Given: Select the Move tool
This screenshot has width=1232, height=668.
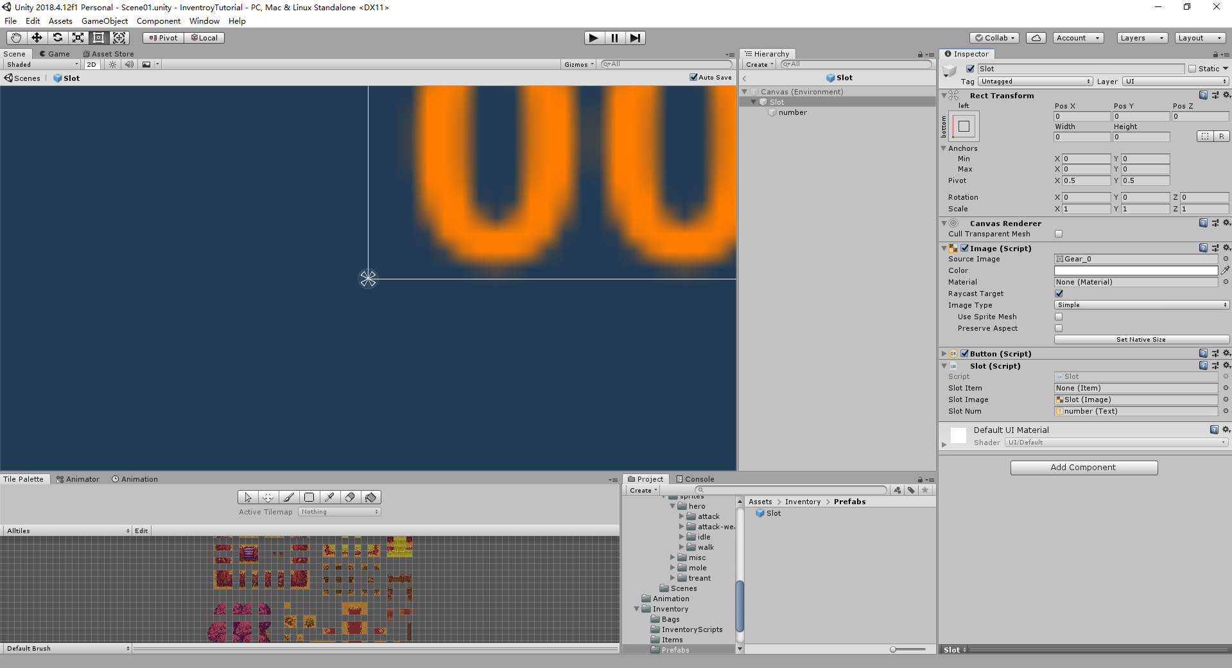Looking at the screenshot, I should (x=37, y=37).
